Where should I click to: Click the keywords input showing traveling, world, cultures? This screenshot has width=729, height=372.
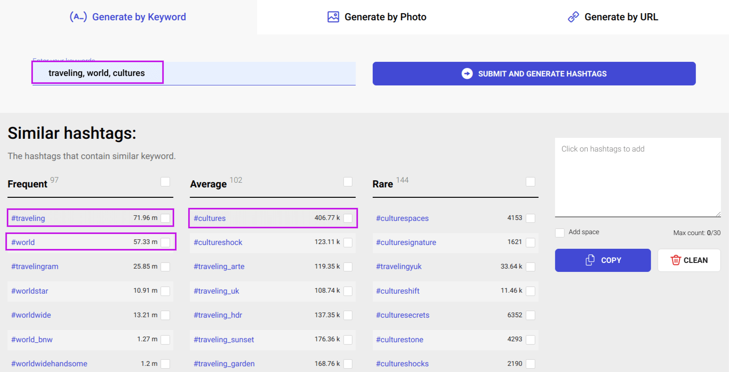pyautogui.click(x=97, y=72)
